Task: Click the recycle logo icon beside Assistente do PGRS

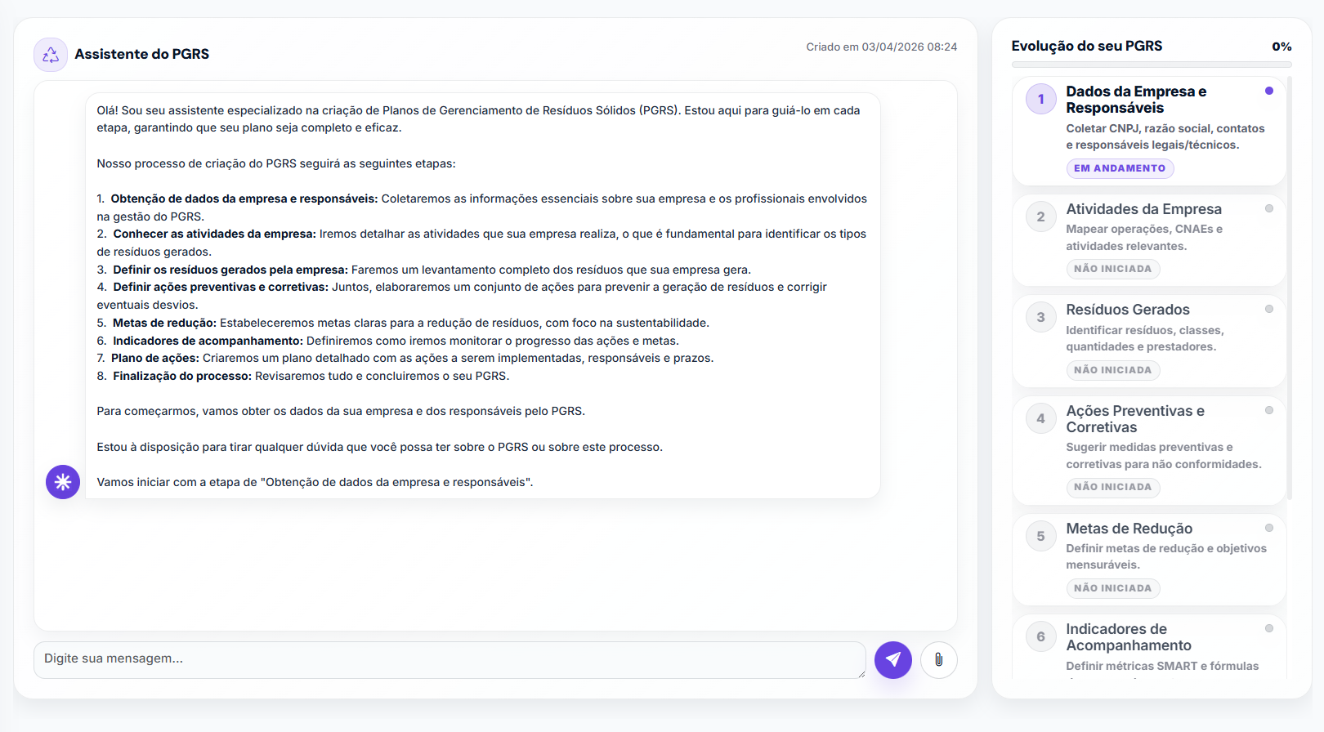Action: [x=51, y=55]
